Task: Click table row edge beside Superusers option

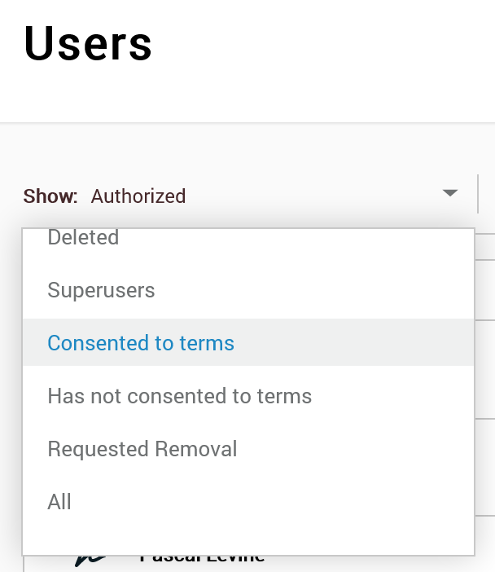Action: click(x=484, y=290)
